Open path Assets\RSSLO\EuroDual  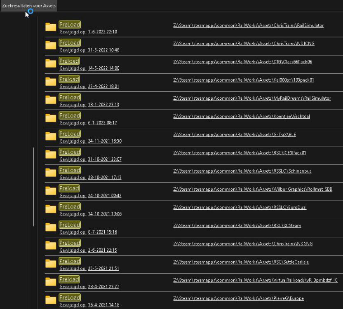(x=240, y=207)
